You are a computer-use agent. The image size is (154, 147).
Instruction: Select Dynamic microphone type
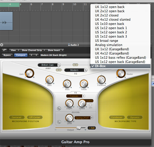[135, 117]
